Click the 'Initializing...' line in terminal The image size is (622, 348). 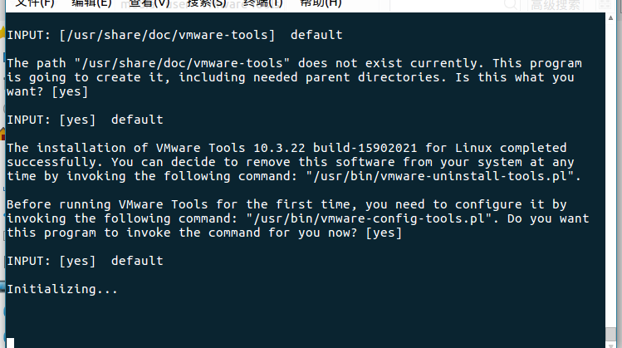62,289
